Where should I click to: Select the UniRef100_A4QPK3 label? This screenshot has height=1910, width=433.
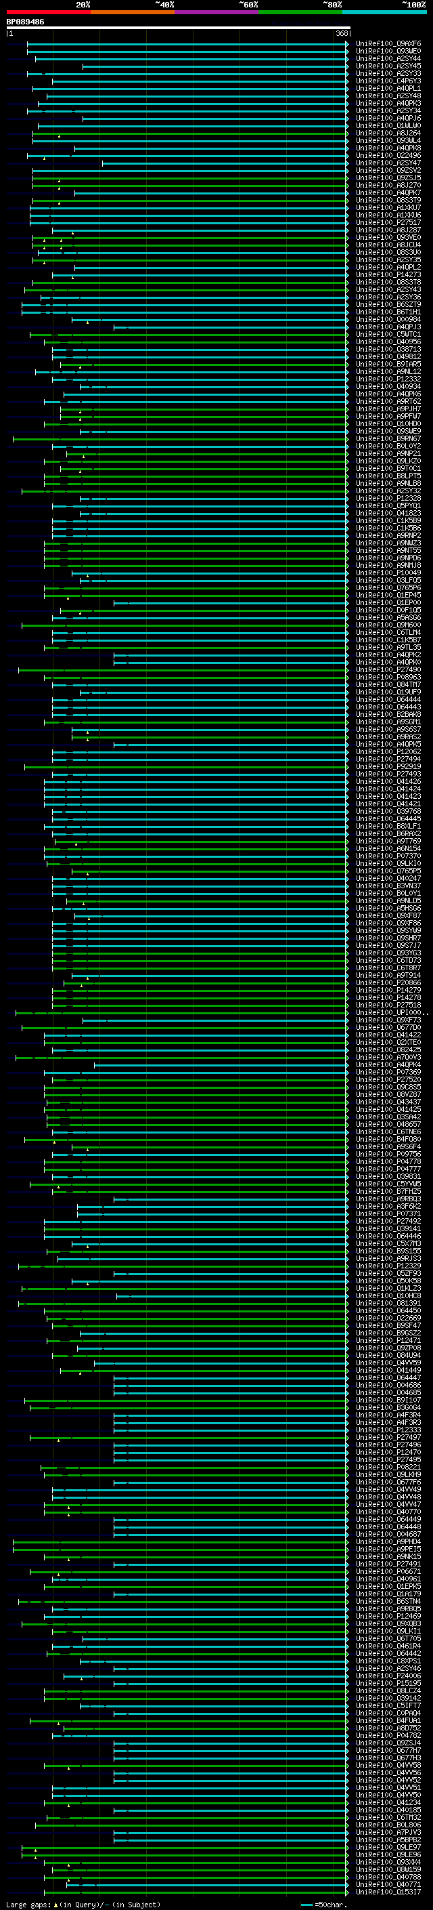[x=388, y=103]
